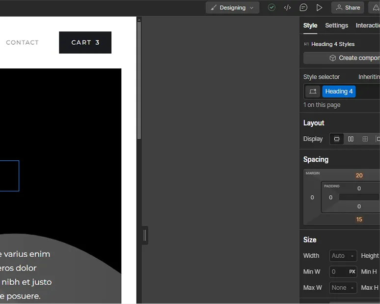The height and width of the screenshot is (304, 380).
Task: Set display to grid
Action: coord(365,139)
